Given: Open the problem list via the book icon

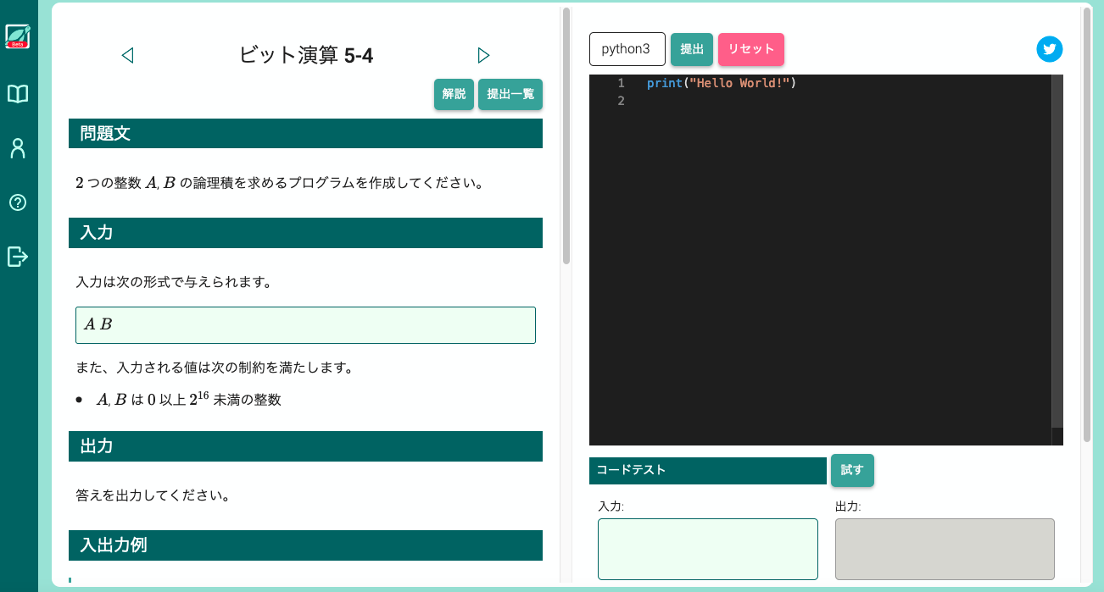Looking at the screenshot, I should (x=18, y=94).
